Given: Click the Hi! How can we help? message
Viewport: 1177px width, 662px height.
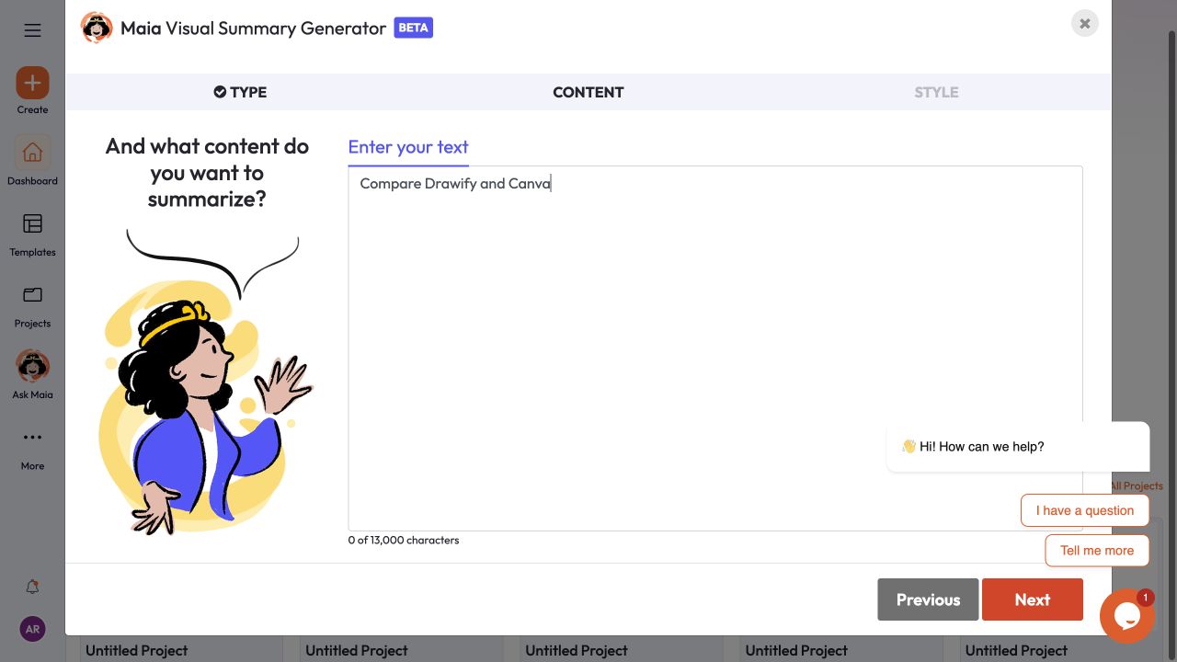Looking at the screenshot, I should [x=1018, y=447].
